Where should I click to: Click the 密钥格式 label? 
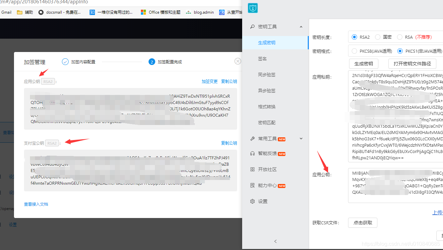tap(322, 52)
